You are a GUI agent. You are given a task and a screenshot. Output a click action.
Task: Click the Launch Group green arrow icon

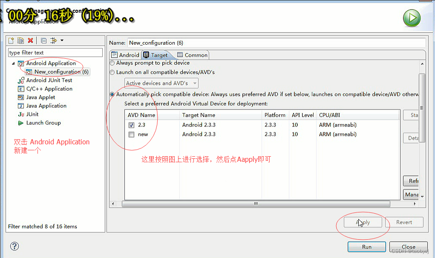pyautogui.click(x=21, y=123)
